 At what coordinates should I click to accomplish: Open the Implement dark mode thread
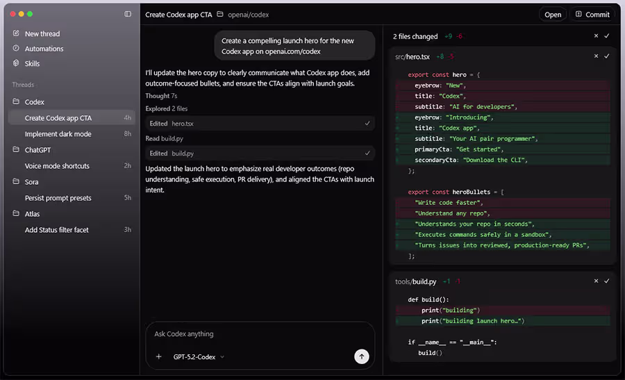[x=72, y=134]
